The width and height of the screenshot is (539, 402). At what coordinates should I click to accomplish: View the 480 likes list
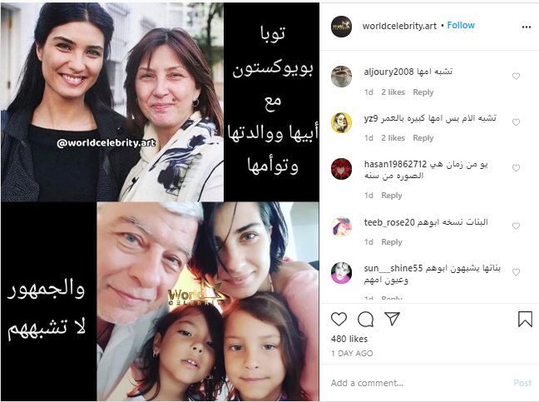349,339
